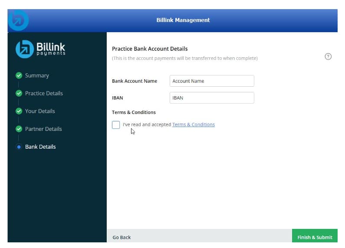Click into the IBAN text field
Image resolution: width=345 pixels, height=248 pixels.
click(212, 98)
